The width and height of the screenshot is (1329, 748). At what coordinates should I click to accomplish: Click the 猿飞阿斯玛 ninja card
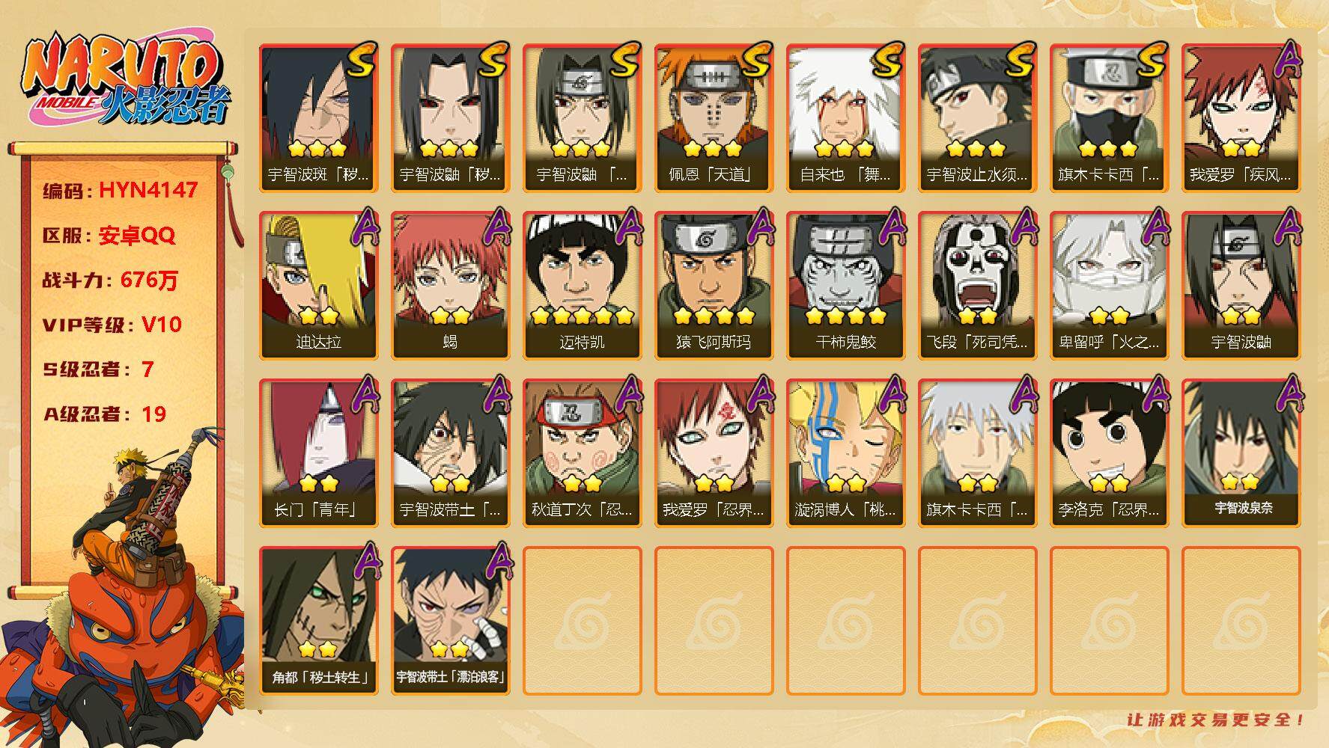(714, 285)
